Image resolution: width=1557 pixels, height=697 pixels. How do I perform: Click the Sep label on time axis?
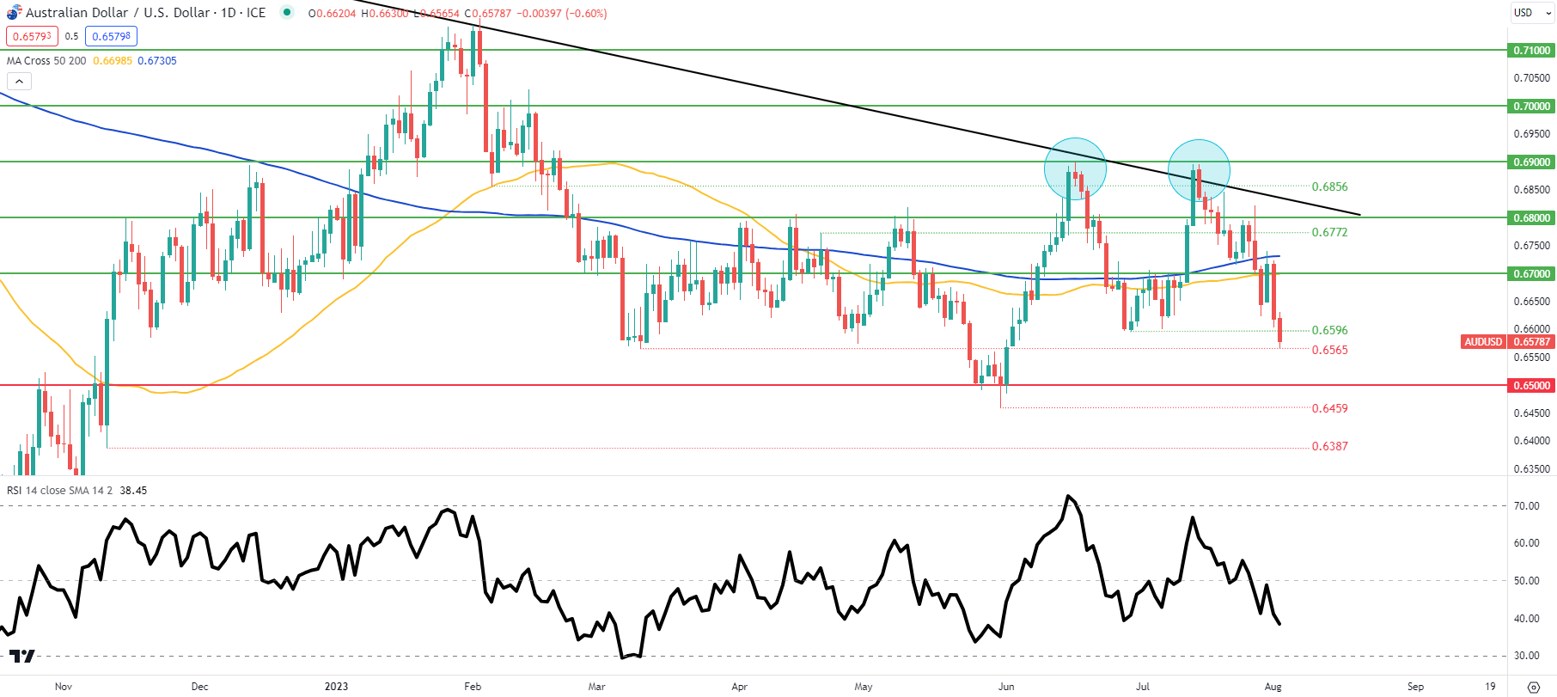(1415, 687)
